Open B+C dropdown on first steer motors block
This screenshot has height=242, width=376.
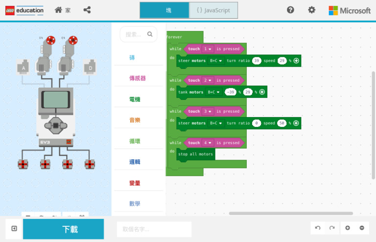pyautogui.click(x=216, y=61)
